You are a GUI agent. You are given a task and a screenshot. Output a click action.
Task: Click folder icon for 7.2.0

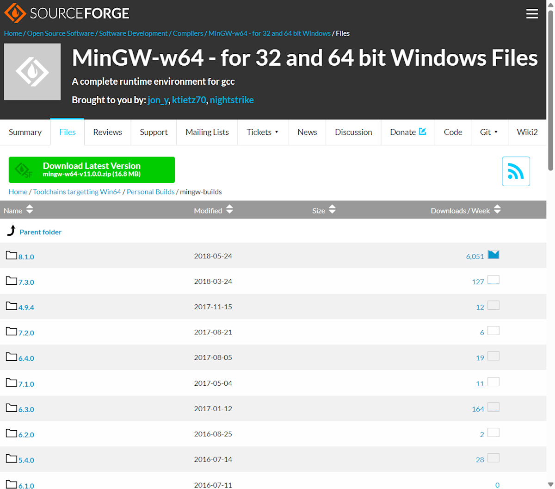[12, 332]
